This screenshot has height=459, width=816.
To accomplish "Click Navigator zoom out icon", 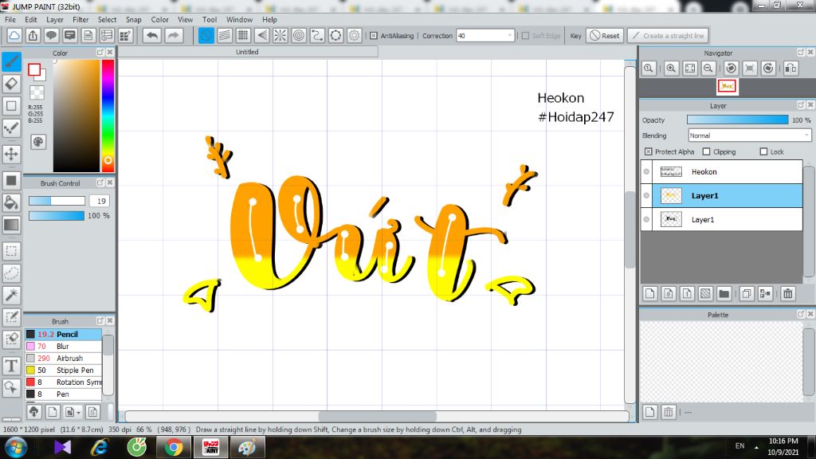I will [x=708, y=69].
